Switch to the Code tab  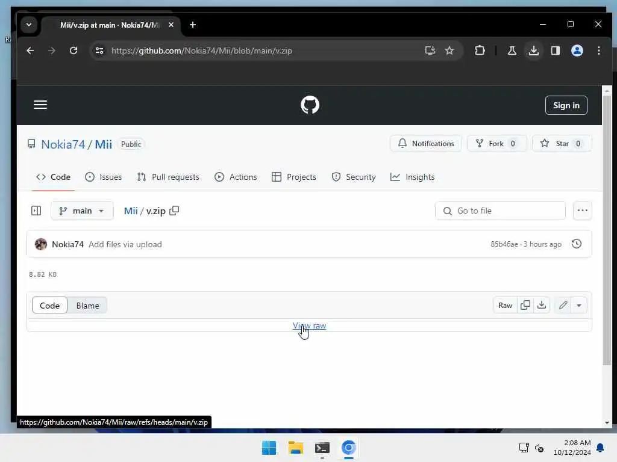coord(53,177)
